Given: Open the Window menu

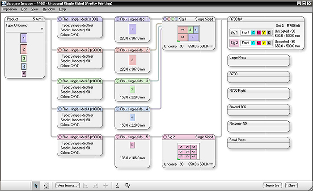Looking at the screenshot, I should 49,9.
